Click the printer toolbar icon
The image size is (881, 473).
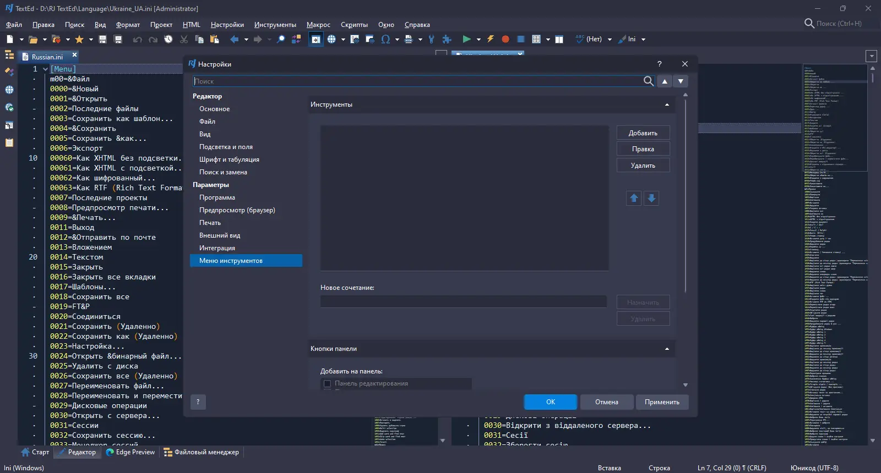409,39
